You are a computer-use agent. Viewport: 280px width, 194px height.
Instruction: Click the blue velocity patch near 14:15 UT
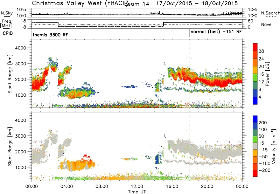pyautogui.click(x=157, y=159)
